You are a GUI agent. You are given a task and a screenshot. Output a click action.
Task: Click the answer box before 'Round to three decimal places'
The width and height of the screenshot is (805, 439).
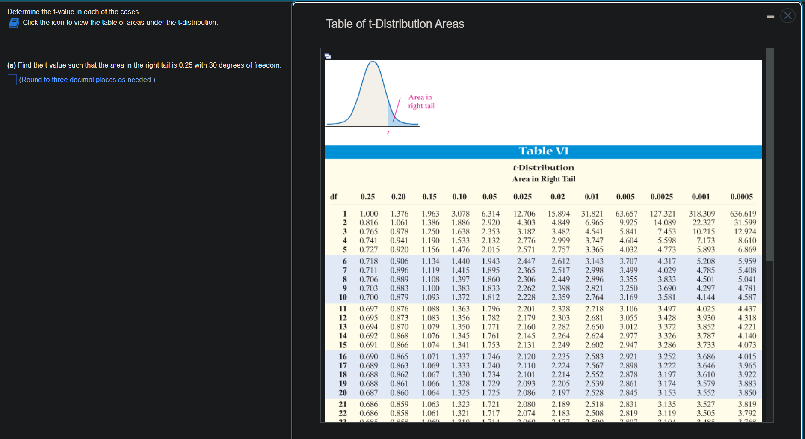click(12, 80)
